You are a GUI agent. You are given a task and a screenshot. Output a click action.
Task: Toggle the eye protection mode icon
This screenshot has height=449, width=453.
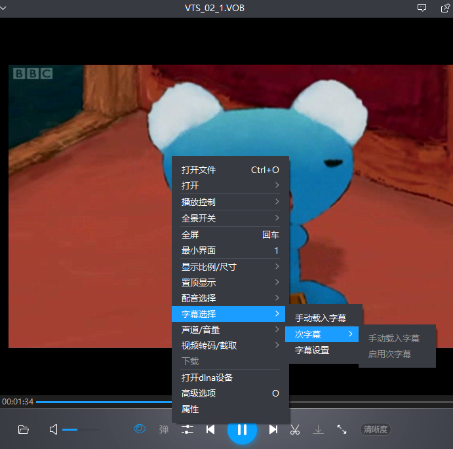click(x=140, y=429)
